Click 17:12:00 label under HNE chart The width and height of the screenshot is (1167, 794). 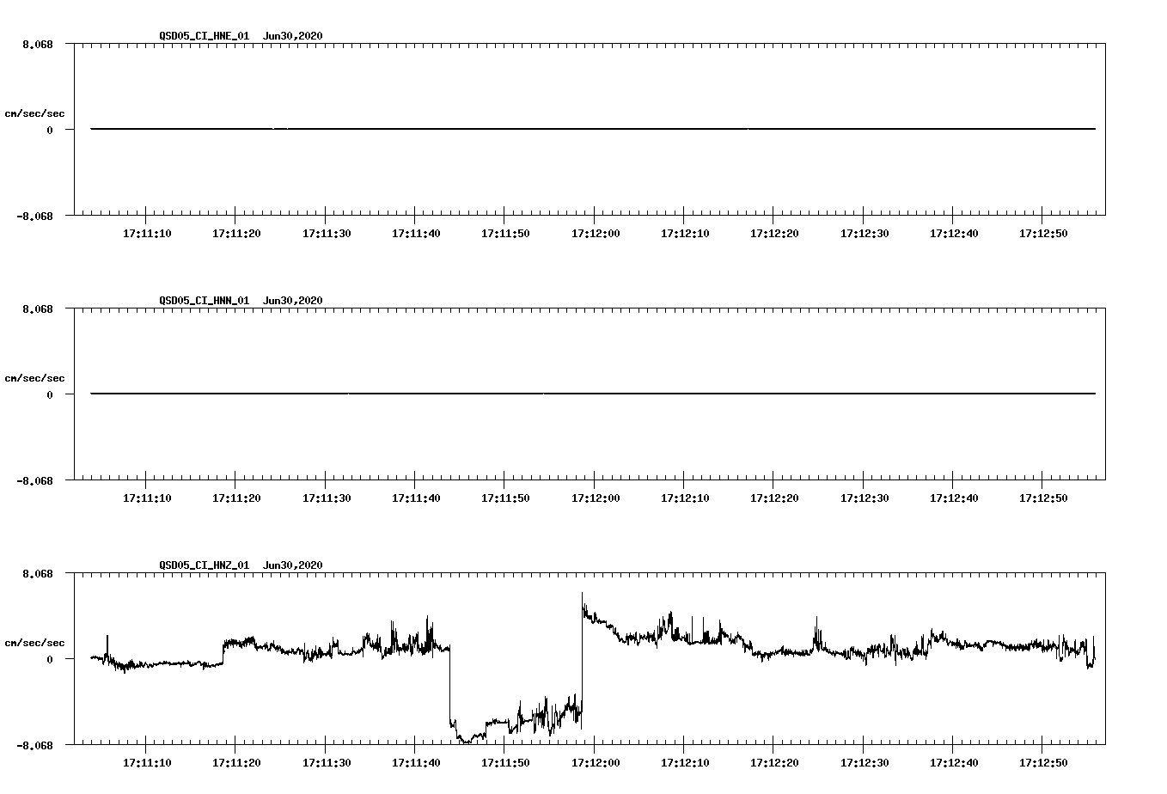(595, 234)
